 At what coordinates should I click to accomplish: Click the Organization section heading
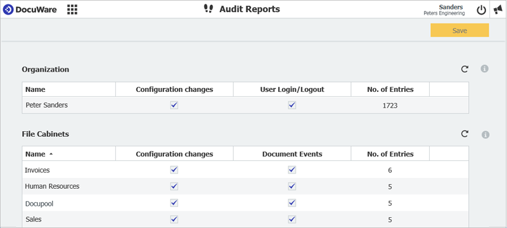45,70
